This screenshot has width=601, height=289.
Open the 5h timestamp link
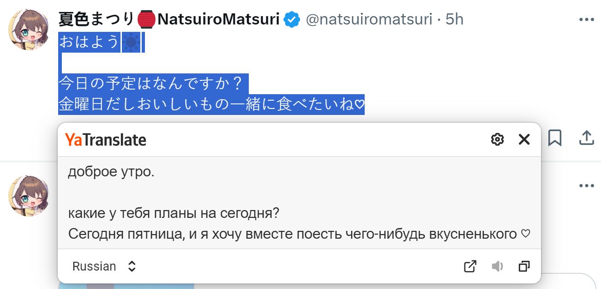454,20
